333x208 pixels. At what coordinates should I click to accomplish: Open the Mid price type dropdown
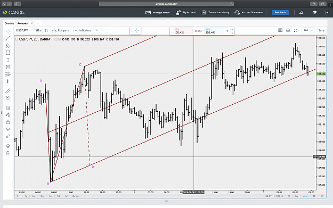[x=308, y=30]
